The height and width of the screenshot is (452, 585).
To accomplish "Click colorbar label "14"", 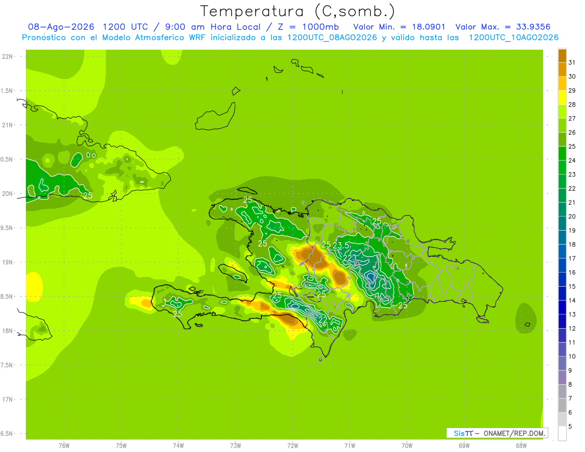I will pos(572,300).
